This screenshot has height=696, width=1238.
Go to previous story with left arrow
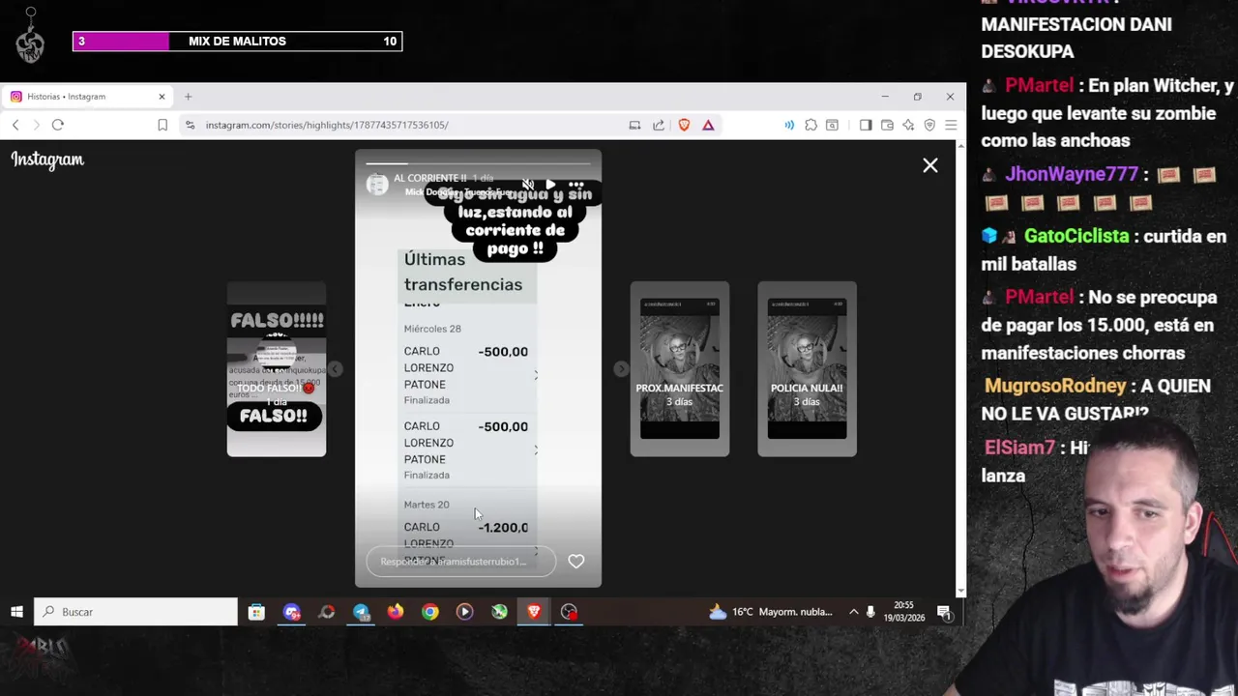[335, 369]
